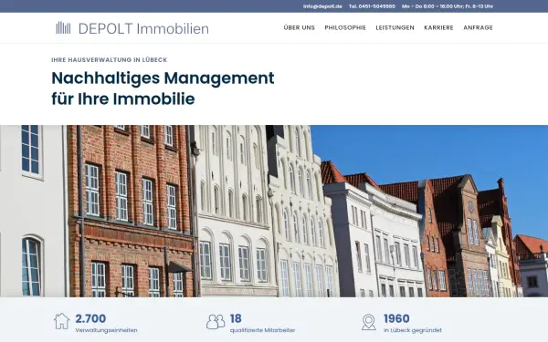Open the PHILOSOPHIE menu item
The image size is (548, 342).
point(345,27)
